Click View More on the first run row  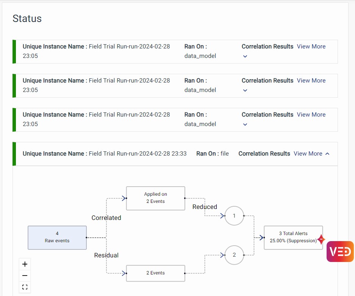click(x=311, y=47)
